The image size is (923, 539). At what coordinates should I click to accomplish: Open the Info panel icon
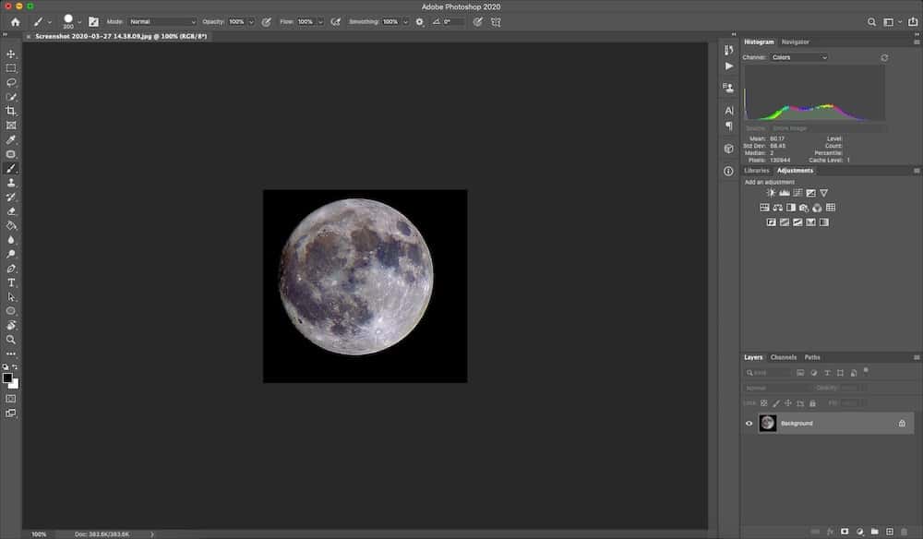[729, 172]
